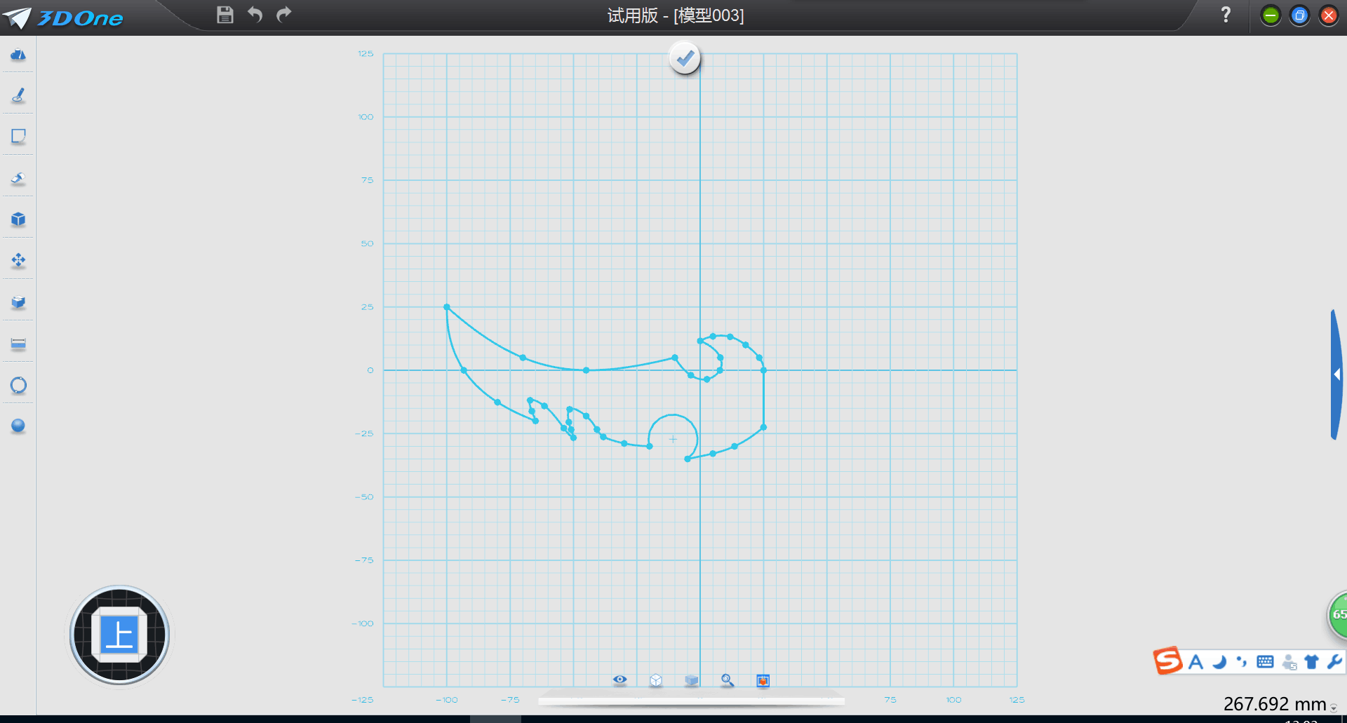The width and height of the screenshot is (1347, 723).
Task: Undo the last action
Action: (255, 15)
